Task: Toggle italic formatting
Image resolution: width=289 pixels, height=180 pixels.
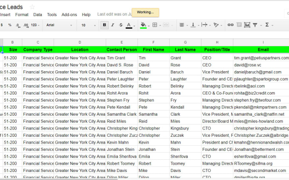Action: [x=113, y=25]
